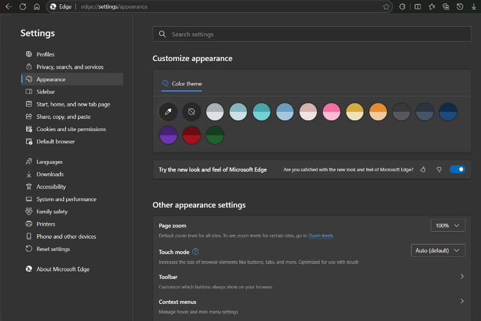Go back using the browser back arrow
481x321 pixels.
tap(9, 6)
